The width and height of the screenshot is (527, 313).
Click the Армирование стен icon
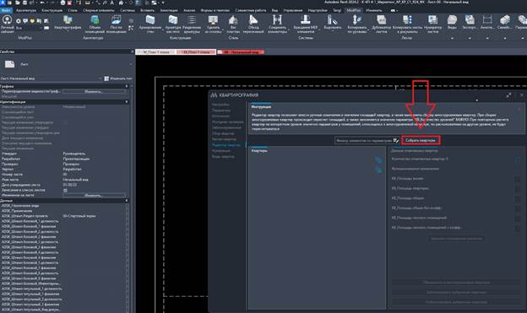tap(150, 20)
